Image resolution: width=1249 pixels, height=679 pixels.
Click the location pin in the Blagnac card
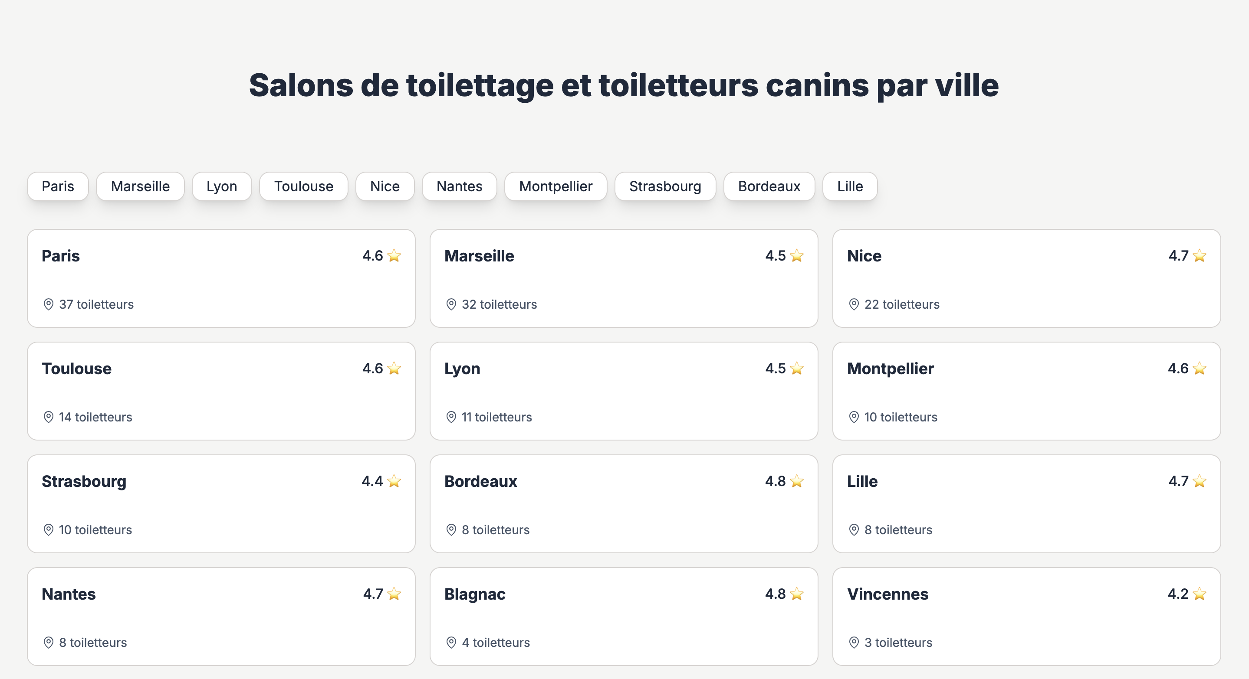[x=451, y=642]
